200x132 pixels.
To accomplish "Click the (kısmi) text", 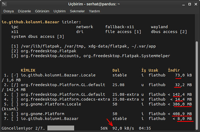I will [x=10, y=109].
